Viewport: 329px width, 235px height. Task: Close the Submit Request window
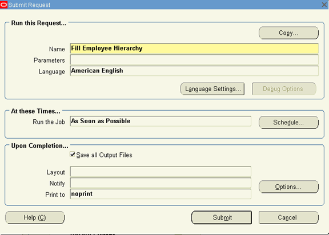point(324,5)
